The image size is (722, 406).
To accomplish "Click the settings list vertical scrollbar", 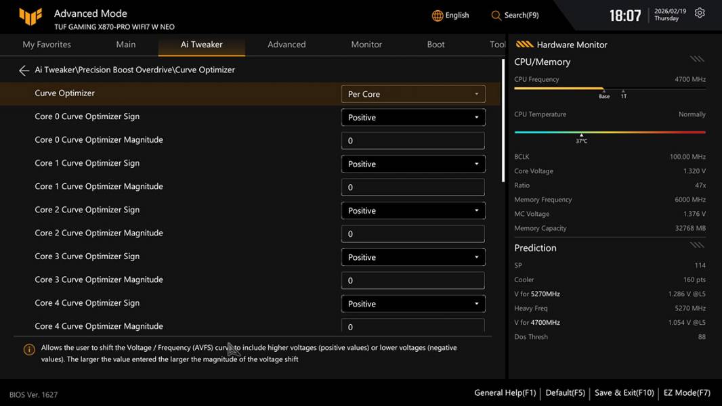I will click(503, 122).
